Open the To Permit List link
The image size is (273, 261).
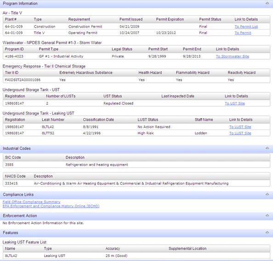pyautogui.click(x=246, y=27)
